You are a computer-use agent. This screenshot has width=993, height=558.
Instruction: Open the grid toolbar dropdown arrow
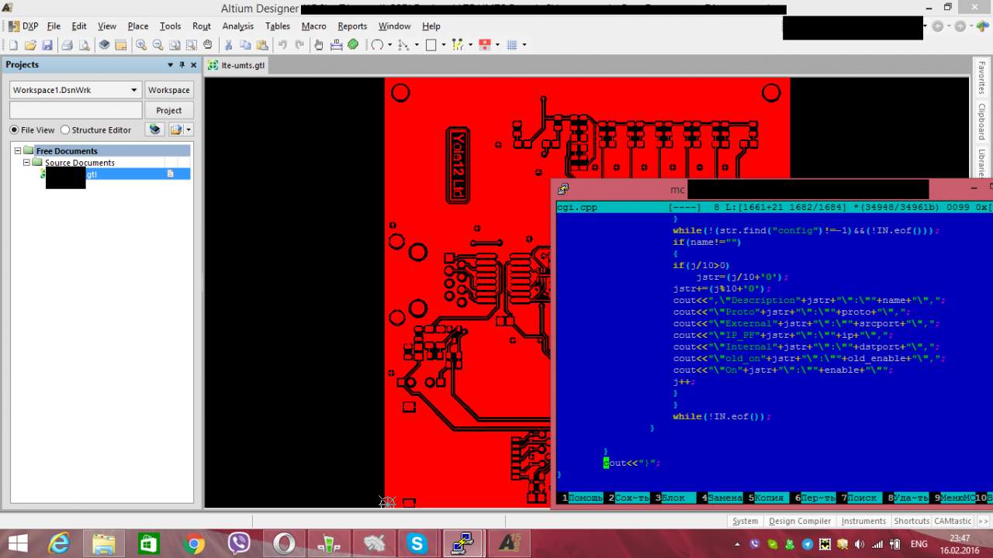click(524, 45)
